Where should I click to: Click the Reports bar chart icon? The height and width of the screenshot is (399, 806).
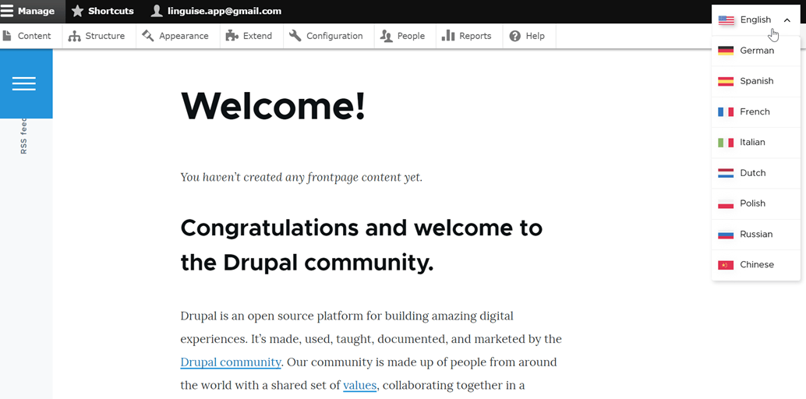(x=448, y=35)
